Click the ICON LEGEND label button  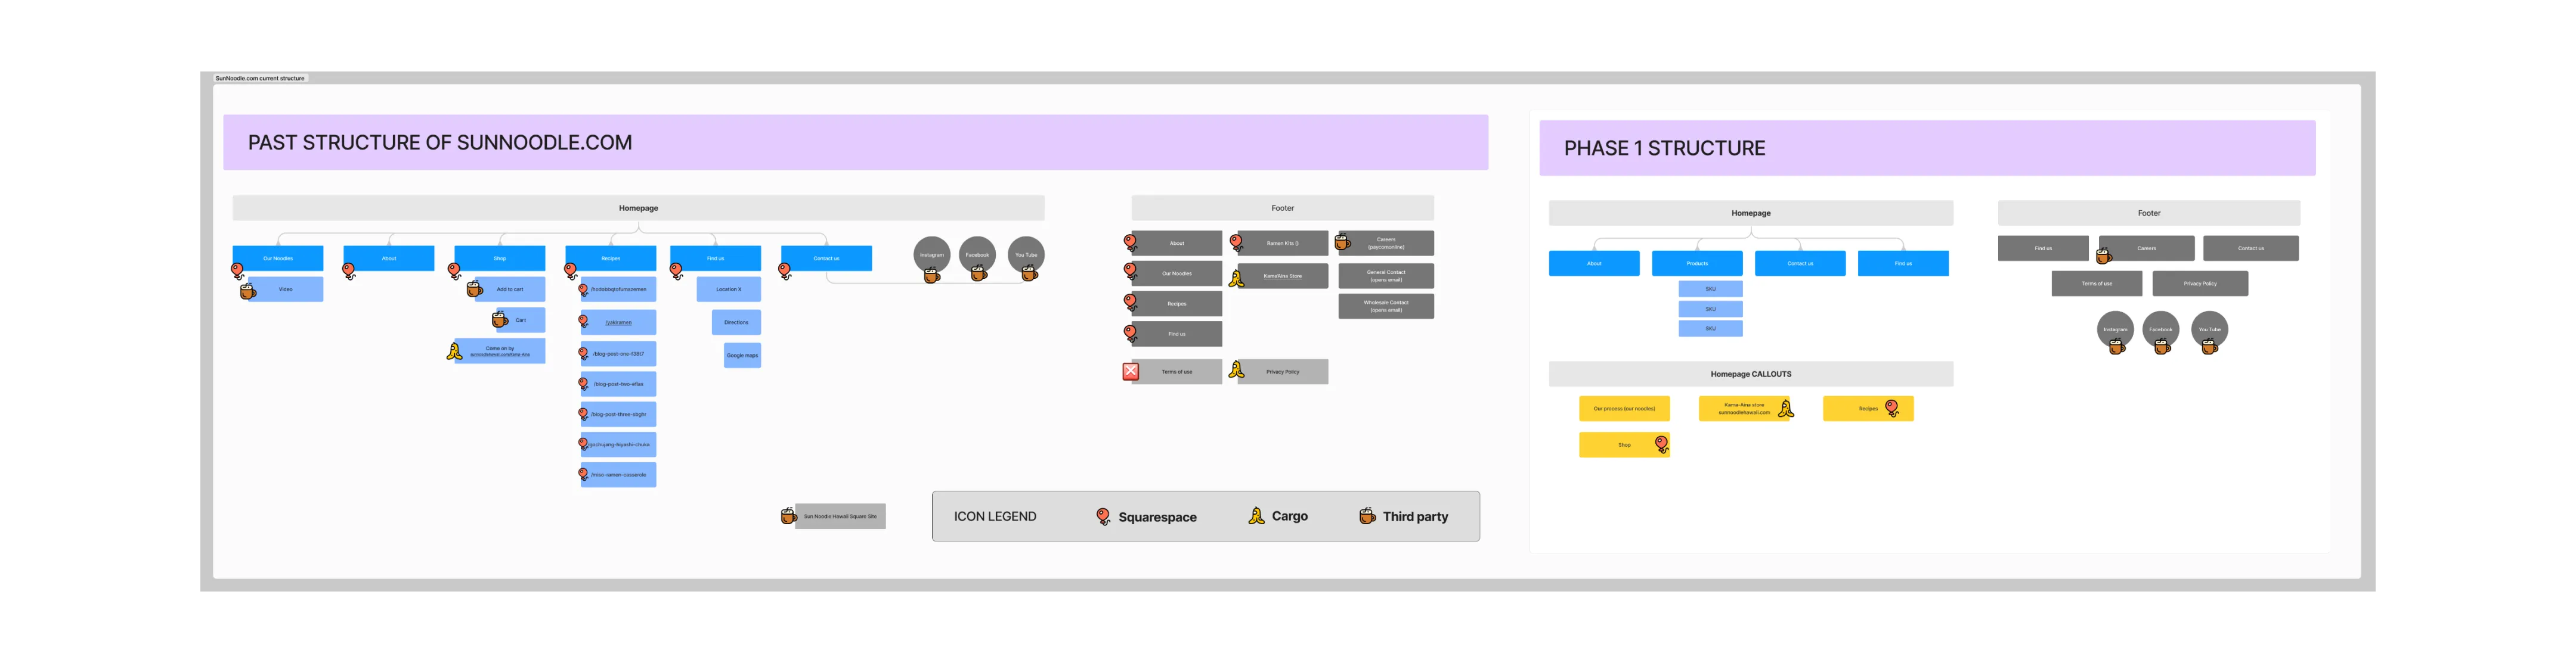coord(1001,519)
